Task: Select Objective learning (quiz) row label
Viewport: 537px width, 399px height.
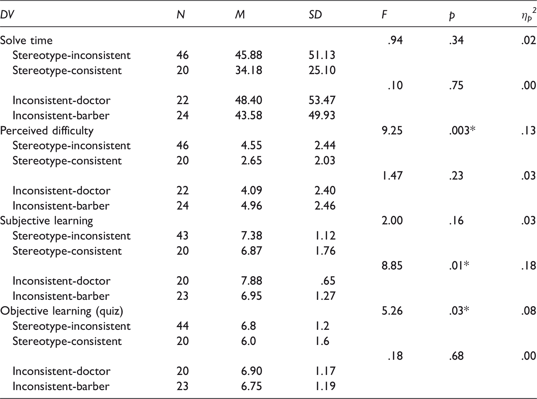Action: [62, 311]
